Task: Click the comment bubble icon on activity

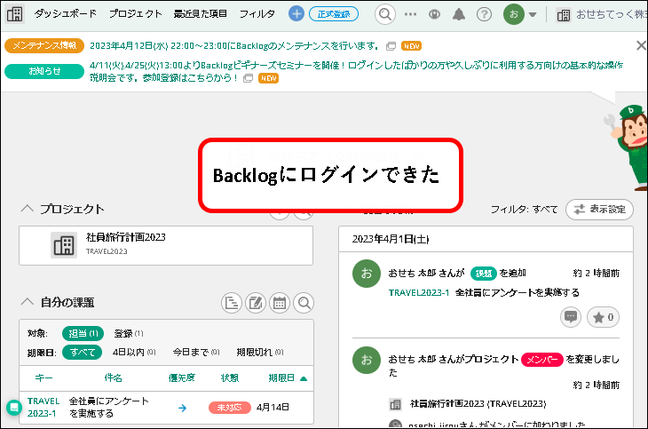Action: pos(571,317)
